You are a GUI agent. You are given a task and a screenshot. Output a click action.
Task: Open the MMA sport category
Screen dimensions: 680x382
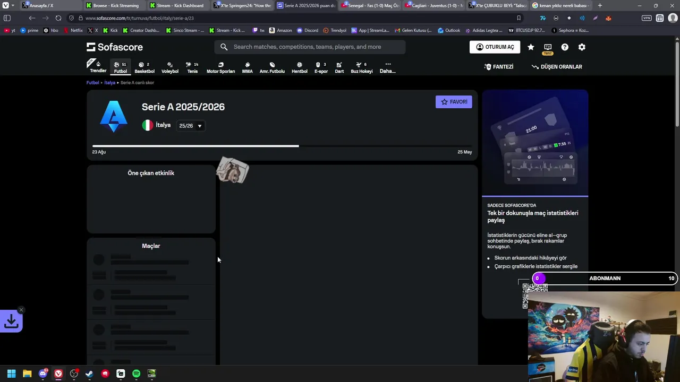[x=247, y=67]
